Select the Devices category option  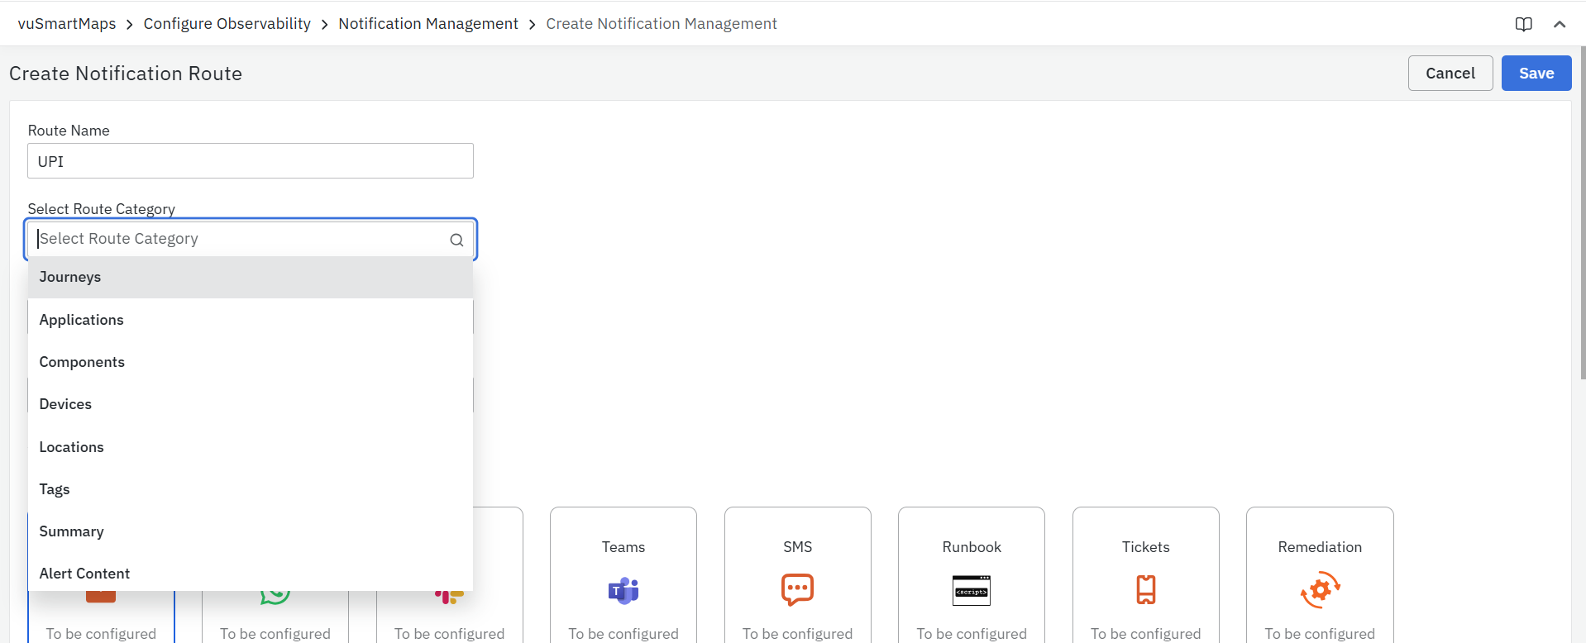click(x=65, y=404)
